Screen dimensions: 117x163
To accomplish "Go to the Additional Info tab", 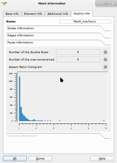I will (x=58, y=14).
